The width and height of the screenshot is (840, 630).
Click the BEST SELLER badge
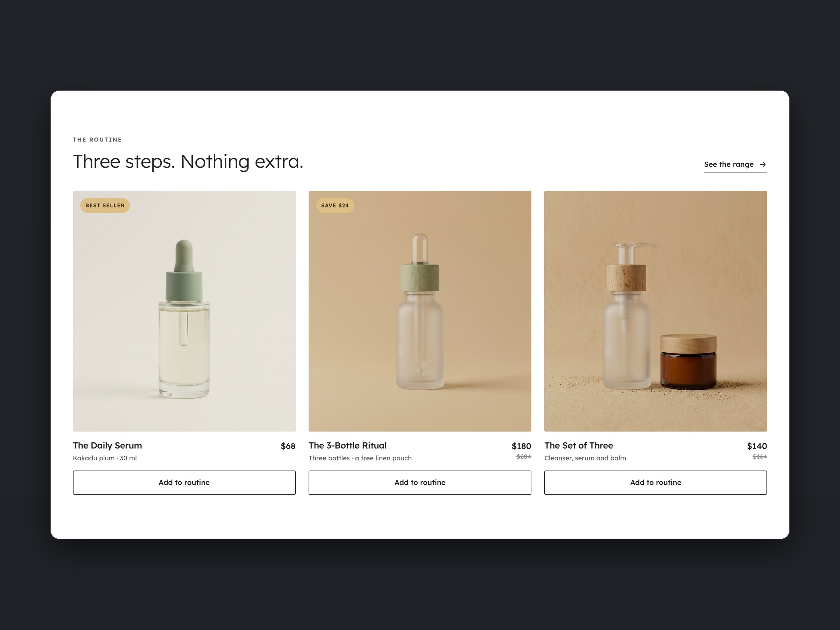(x=105, y=205)
